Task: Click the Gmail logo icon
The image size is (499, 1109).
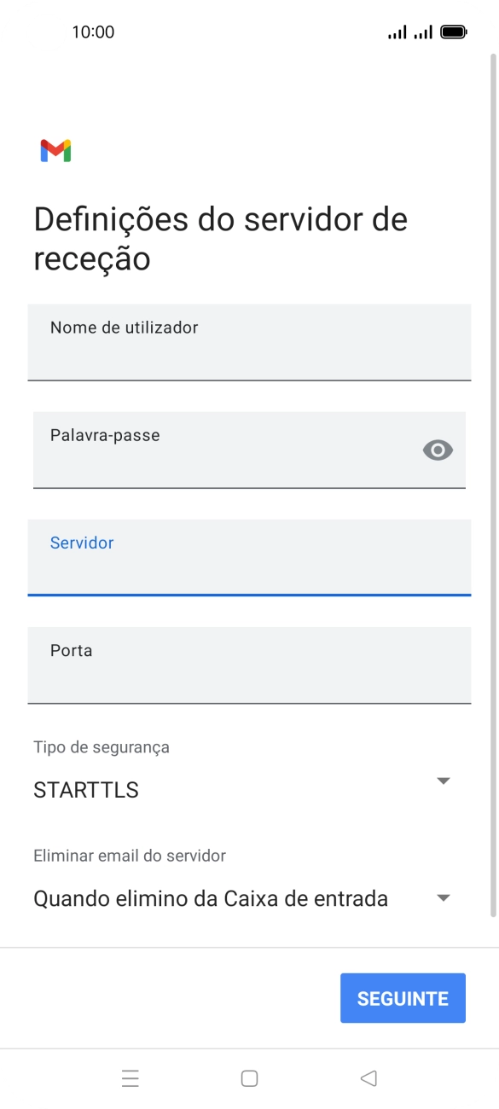Action: pyautogui.click(x=55, y=150)
